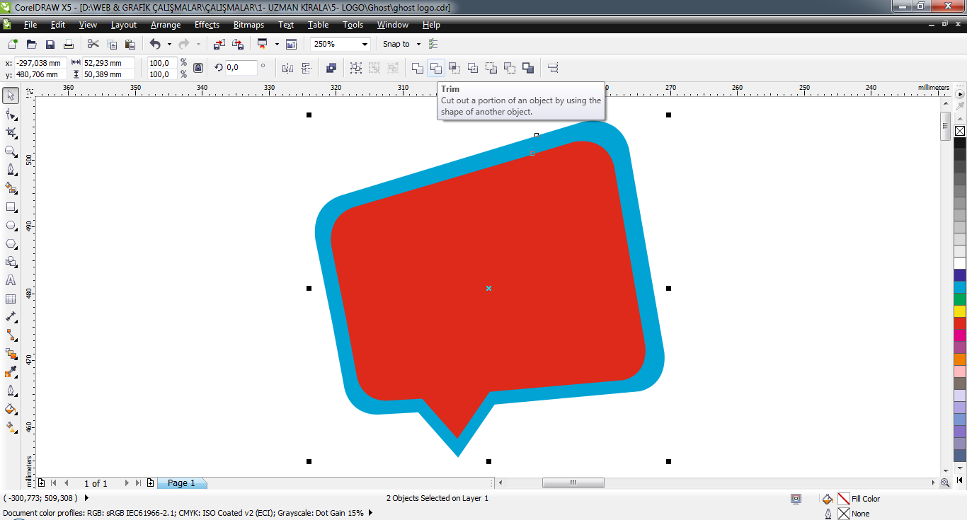Go to next page arrow
This screenshot has width=967, height=520.
pyautogui.click(x=127, y=483)
